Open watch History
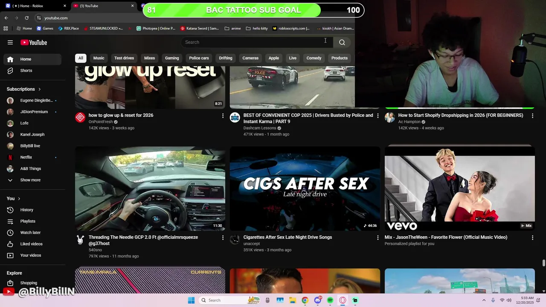This screenshot has width=546, height=307. (x=32, y=210)
